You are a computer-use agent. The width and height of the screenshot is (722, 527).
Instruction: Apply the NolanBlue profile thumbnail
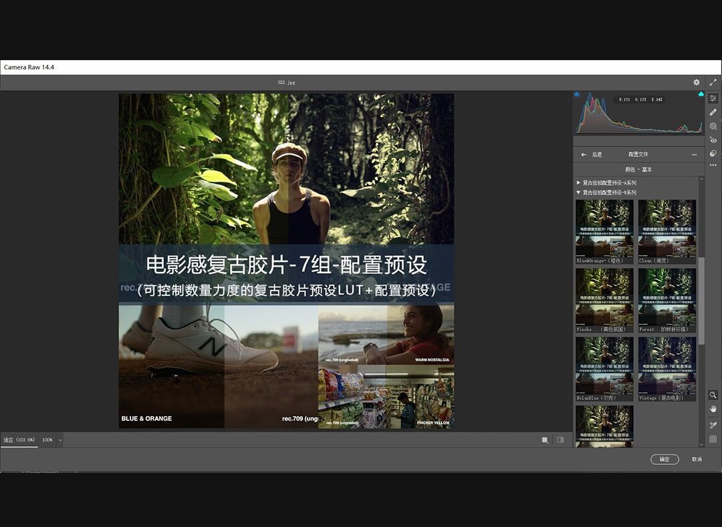[x=604, y=369]
